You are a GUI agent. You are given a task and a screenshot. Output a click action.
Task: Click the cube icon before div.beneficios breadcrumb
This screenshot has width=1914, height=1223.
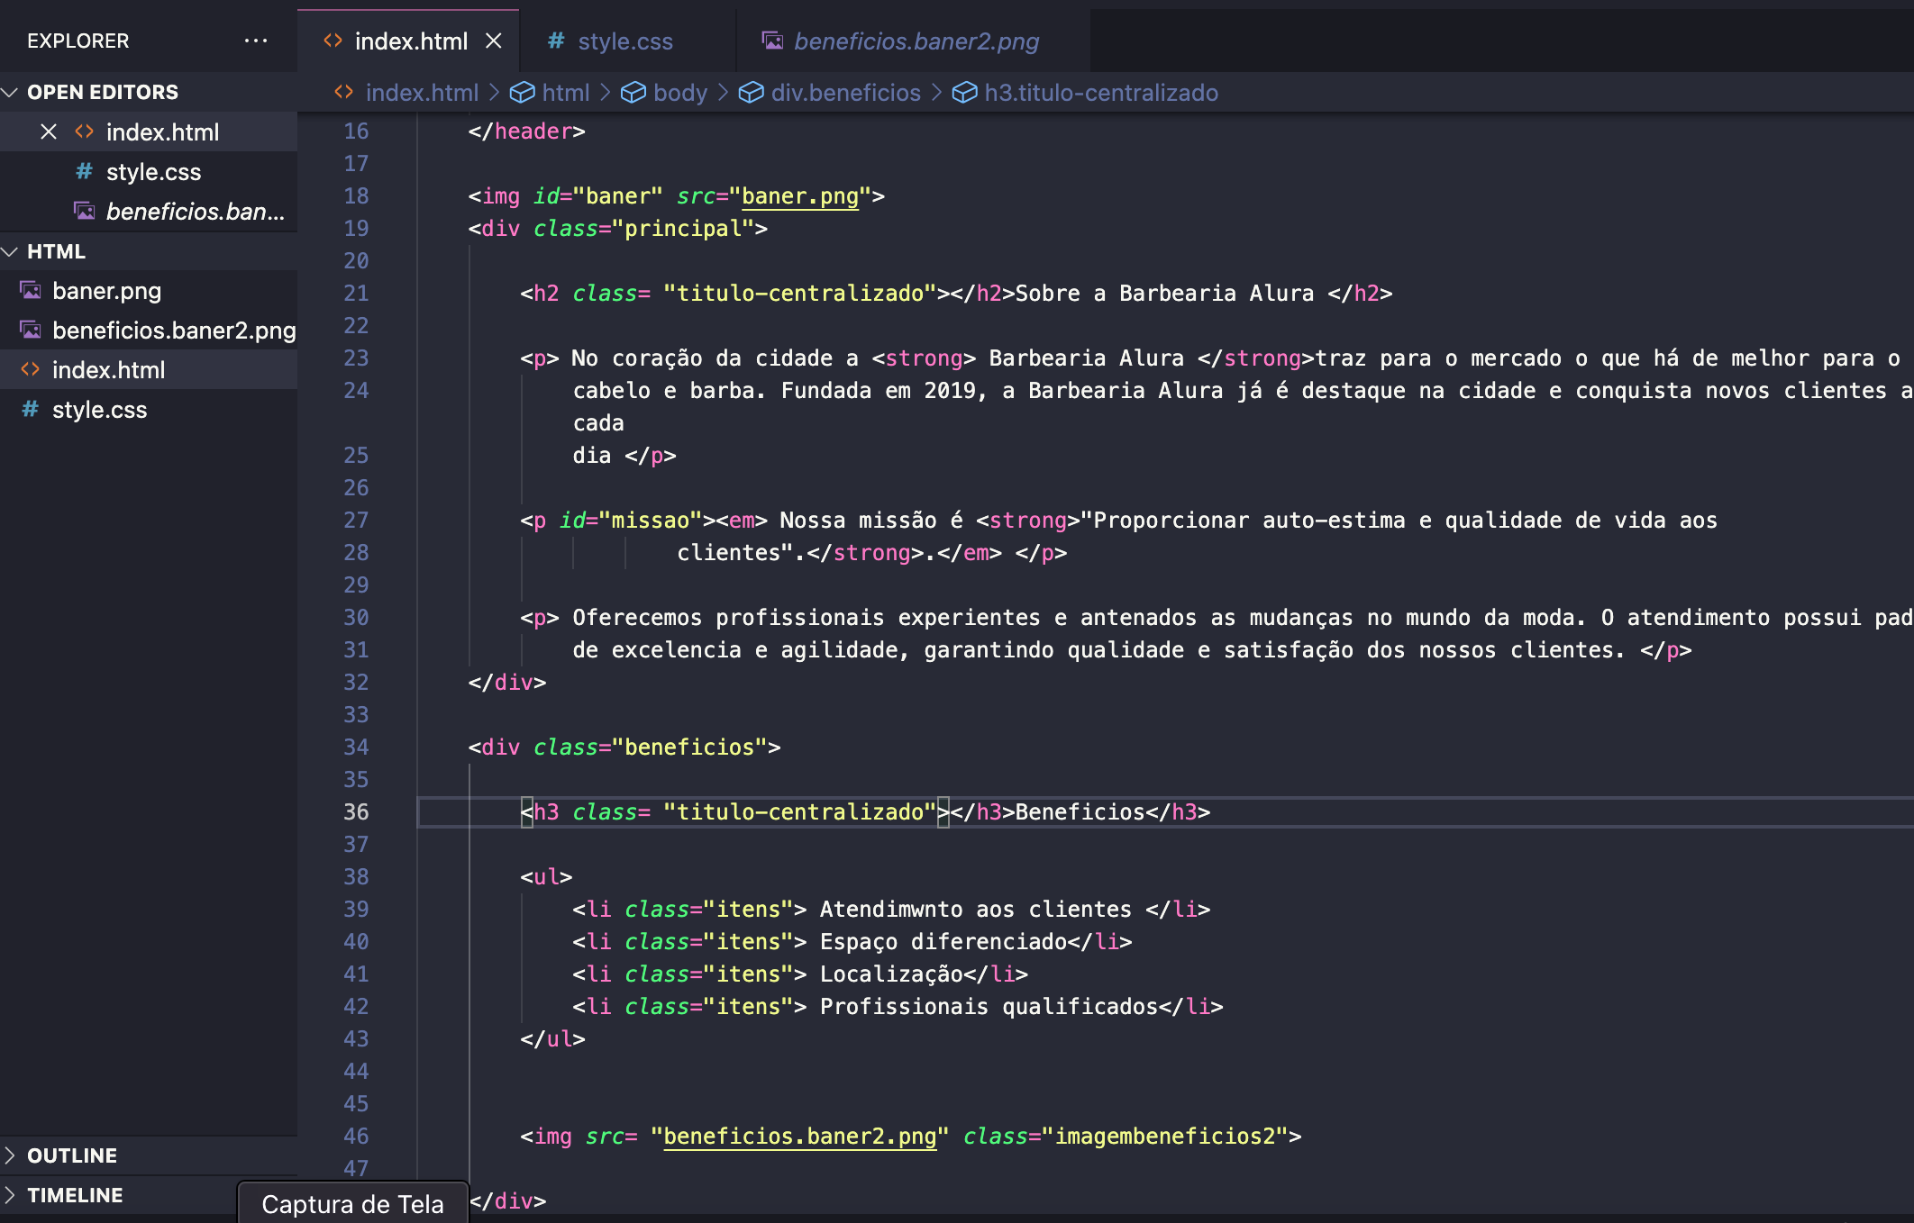[752, 93]
